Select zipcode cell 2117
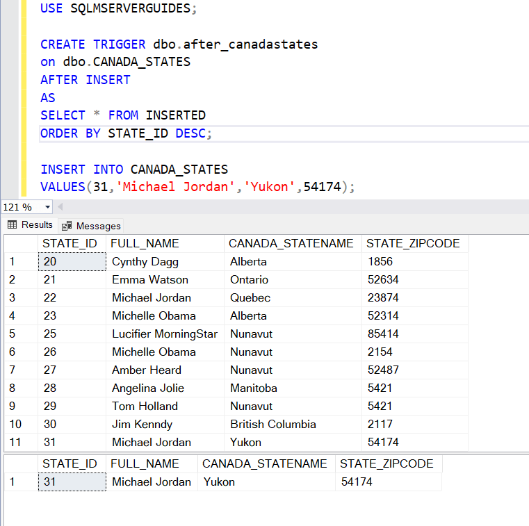The width and height of the screenshot is (529, 526). pos(415,424)
